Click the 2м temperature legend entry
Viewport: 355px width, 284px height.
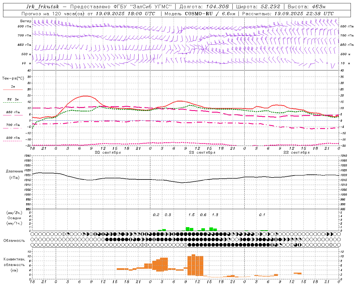[13, 87]
